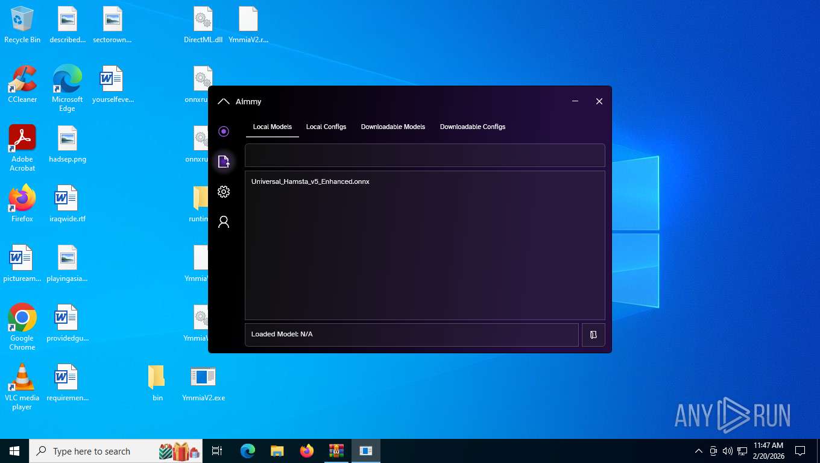Click the model search input field
820x463 pixels.
(x=425, y=155)
